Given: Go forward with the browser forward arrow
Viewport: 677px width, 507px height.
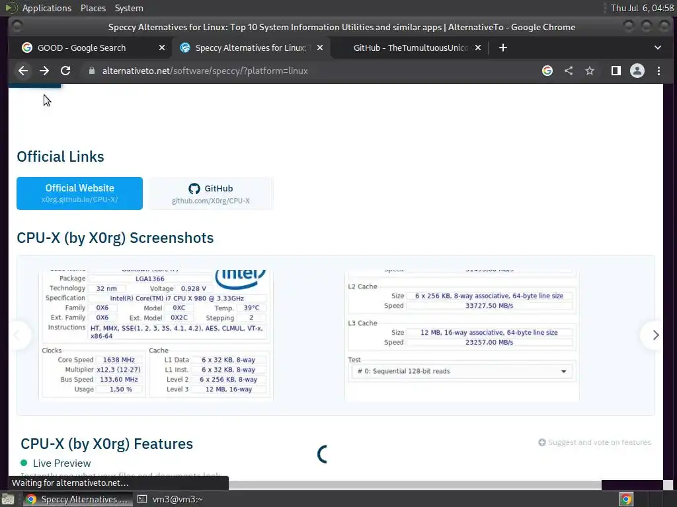Looking at the screenshot, I should pos(44,71).
